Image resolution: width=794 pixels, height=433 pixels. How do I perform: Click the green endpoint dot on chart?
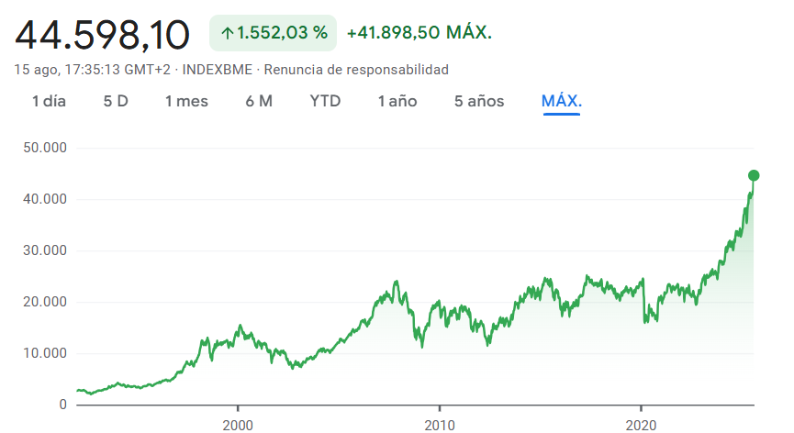(x=754, y=175)
